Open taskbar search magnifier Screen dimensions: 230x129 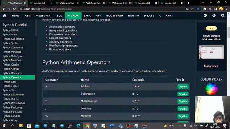click(x=12, y=126)
